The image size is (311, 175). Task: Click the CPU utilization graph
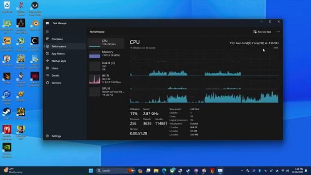204,76
